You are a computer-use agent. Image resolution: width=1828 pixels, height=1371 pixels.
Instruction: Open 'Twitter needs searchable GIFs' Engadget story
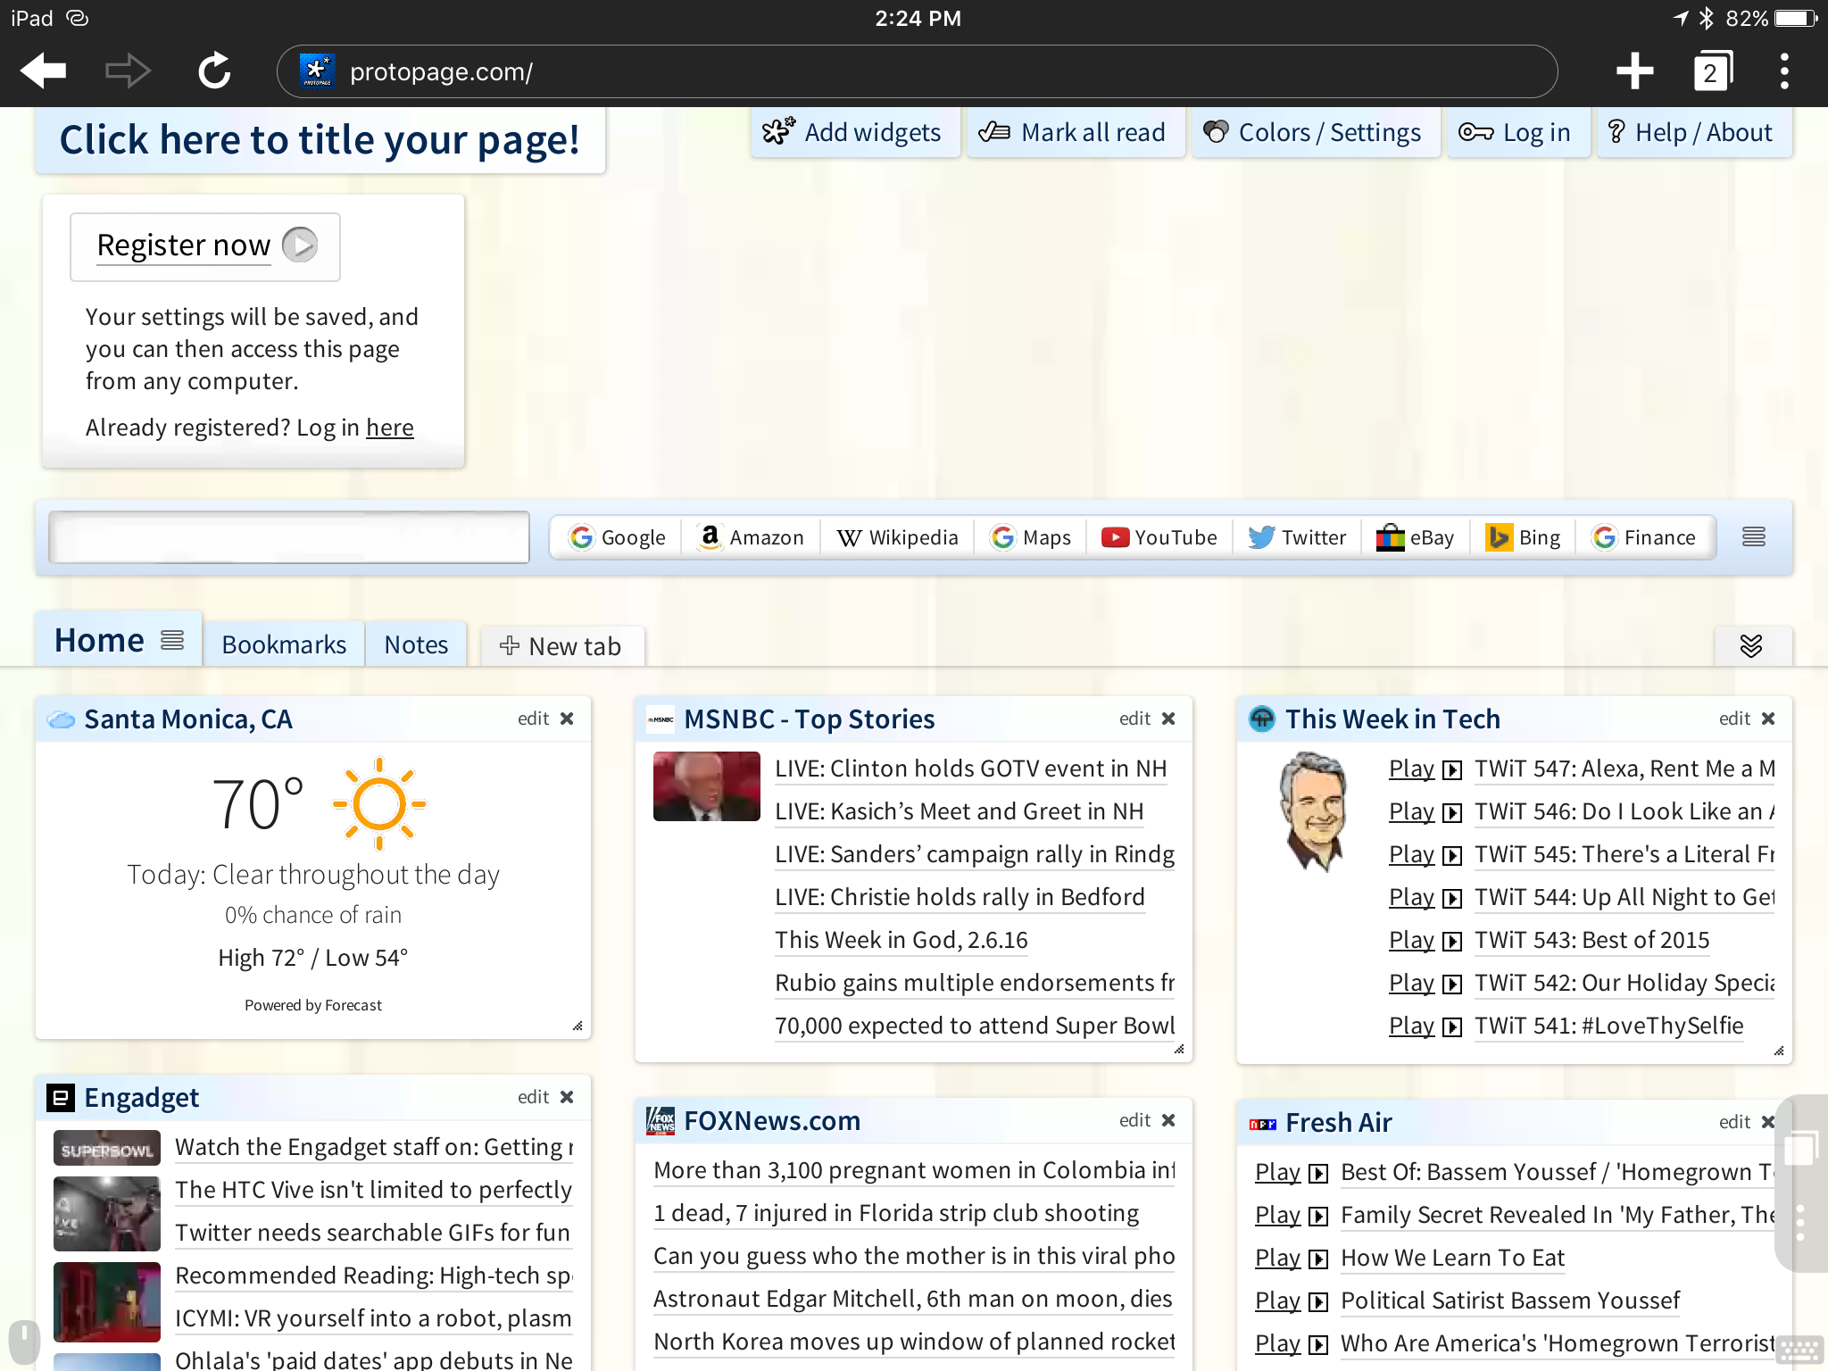372,1233
